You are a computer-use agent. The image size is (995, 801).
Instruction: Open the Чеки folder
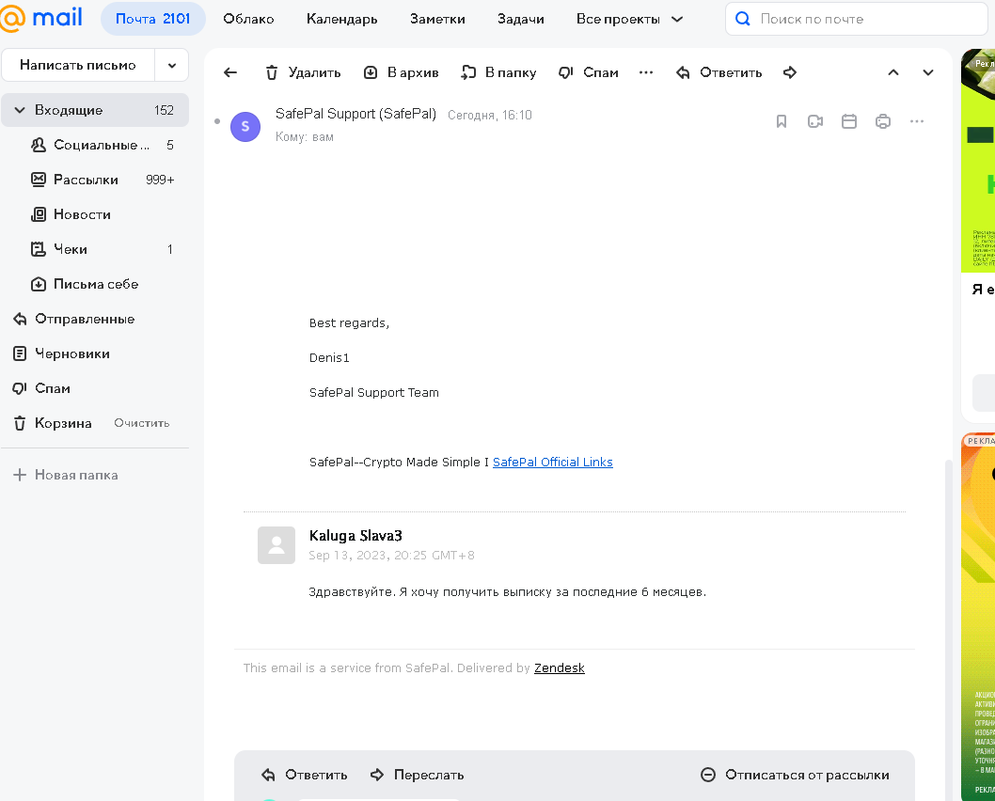pos(102,250)
